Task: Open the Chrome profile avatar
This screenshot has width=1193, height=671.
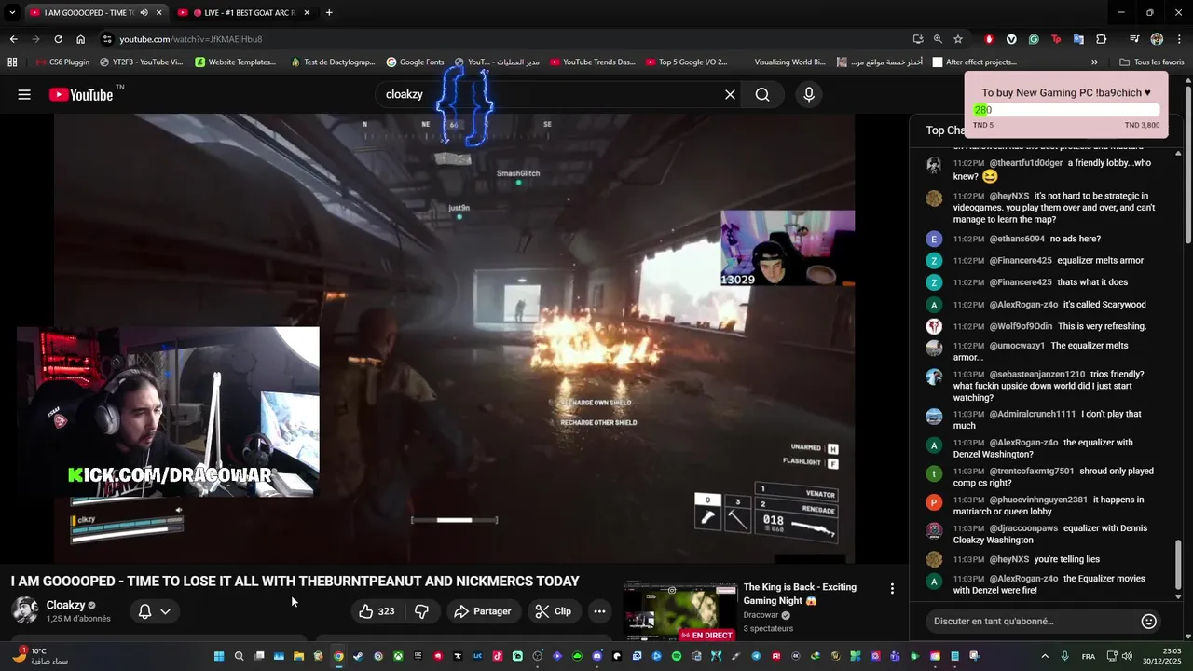Action: (1157, 39)
